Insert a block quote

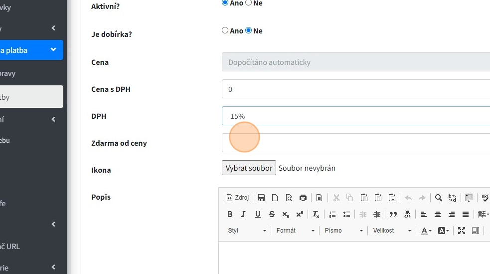pos(393,214)
